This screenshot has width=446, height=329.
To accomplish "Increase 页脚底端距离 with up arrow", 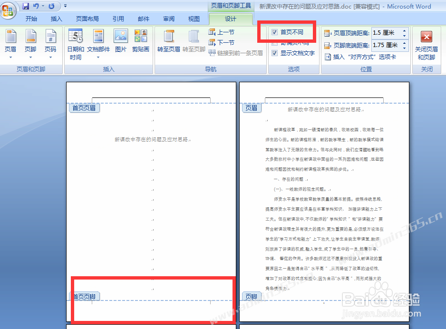I will tap(404, 43).
